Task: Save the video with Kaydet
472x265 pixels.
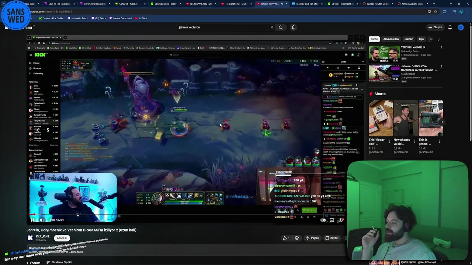Action: [332, 238]
